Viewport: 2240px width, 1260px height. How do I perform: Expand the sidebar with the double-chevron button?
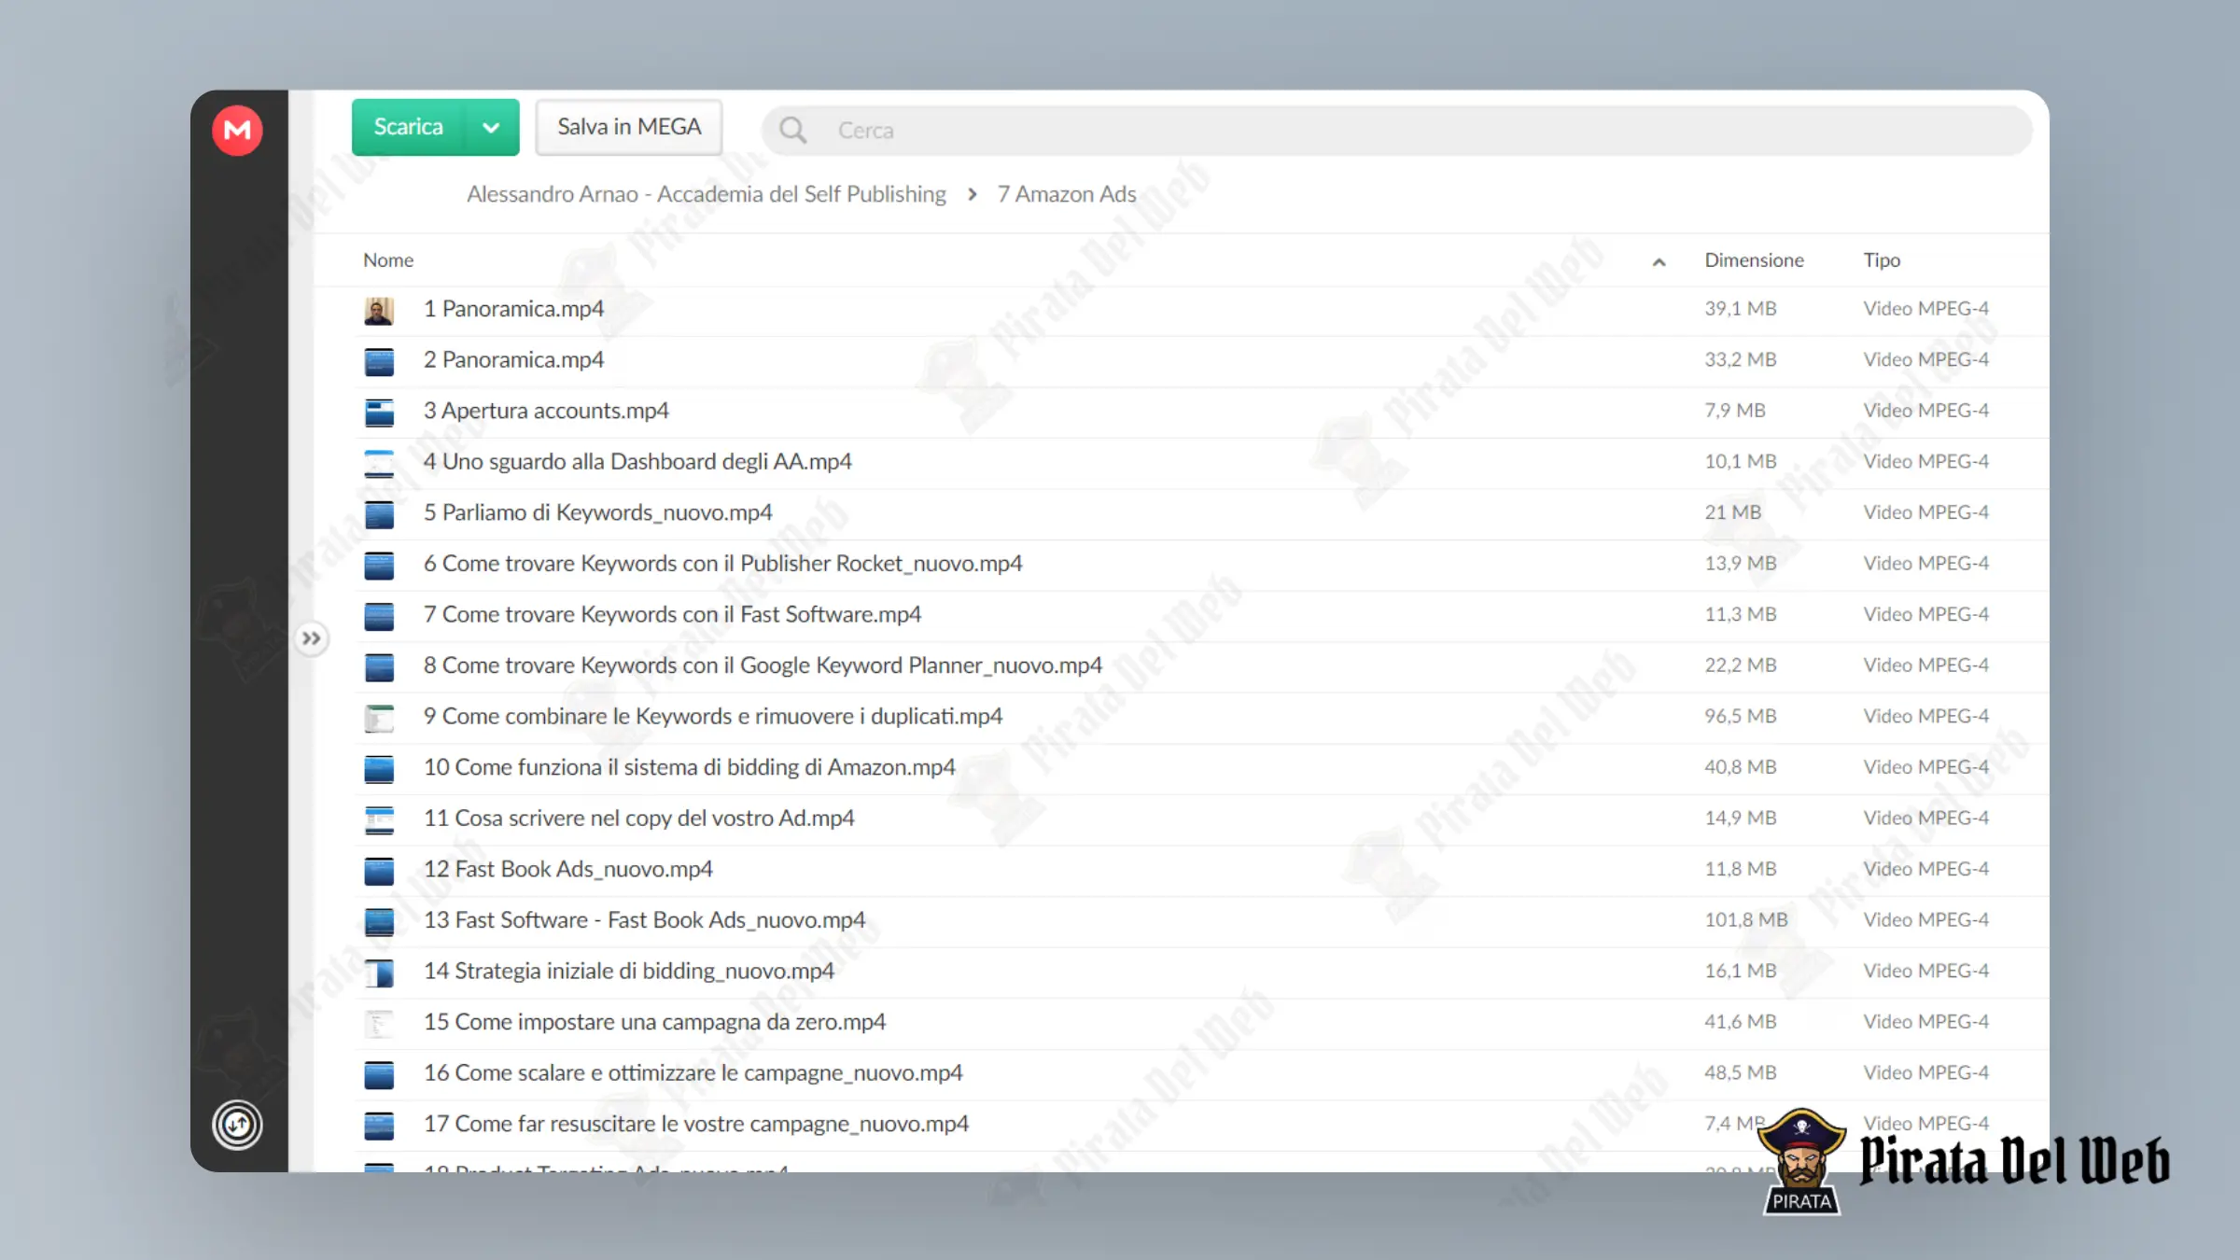tap(312, 638)
